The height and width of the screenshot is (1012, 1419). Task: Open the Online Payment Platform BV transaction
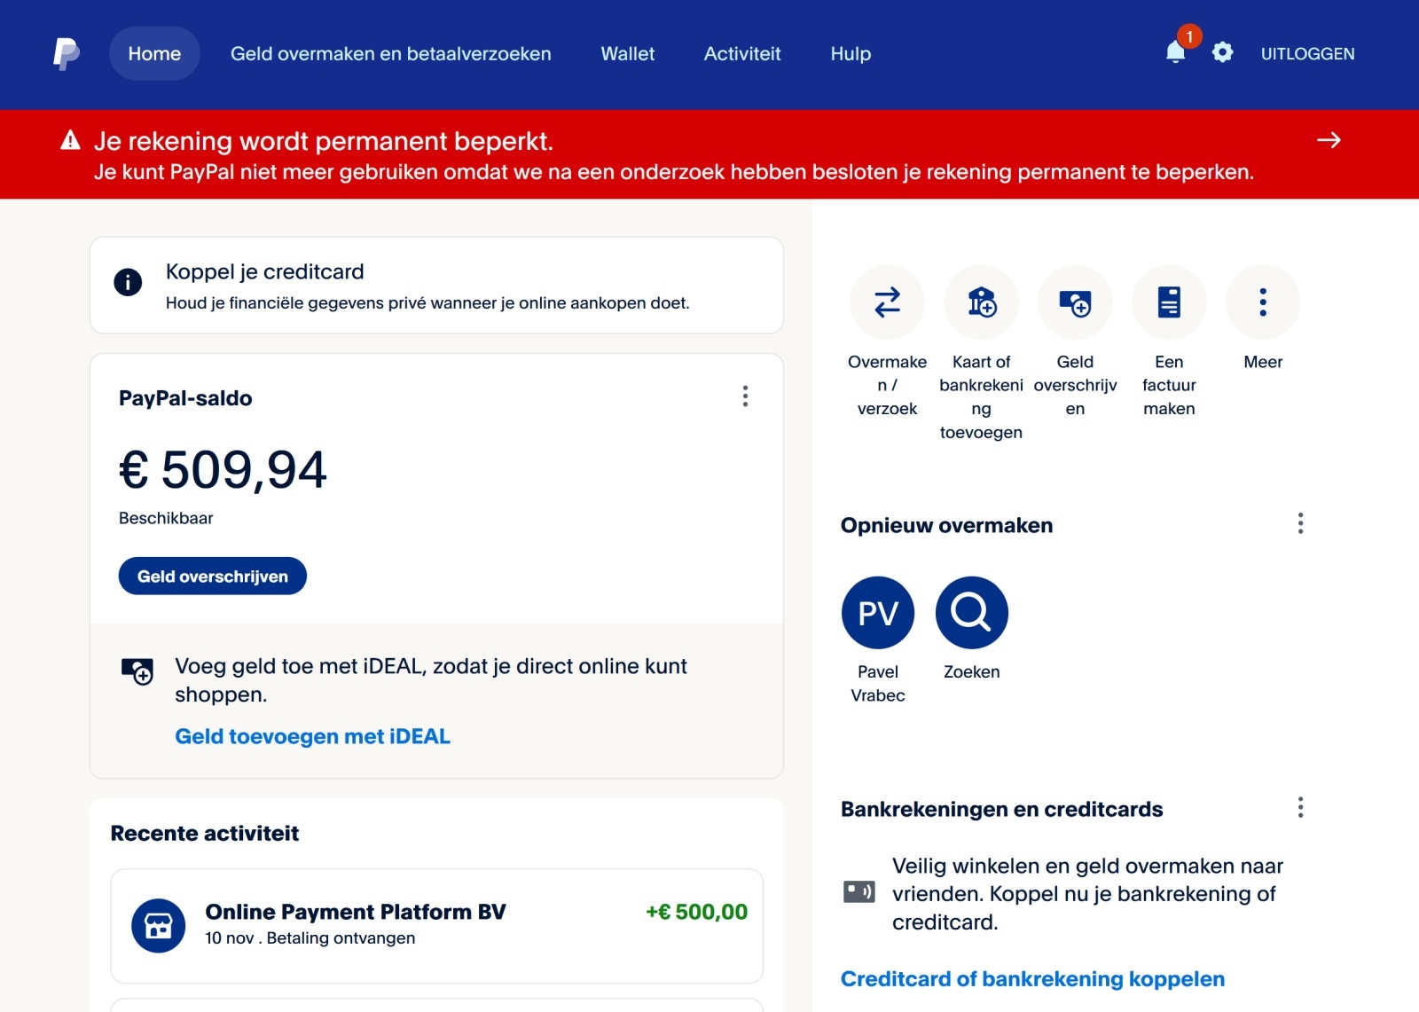435,923
